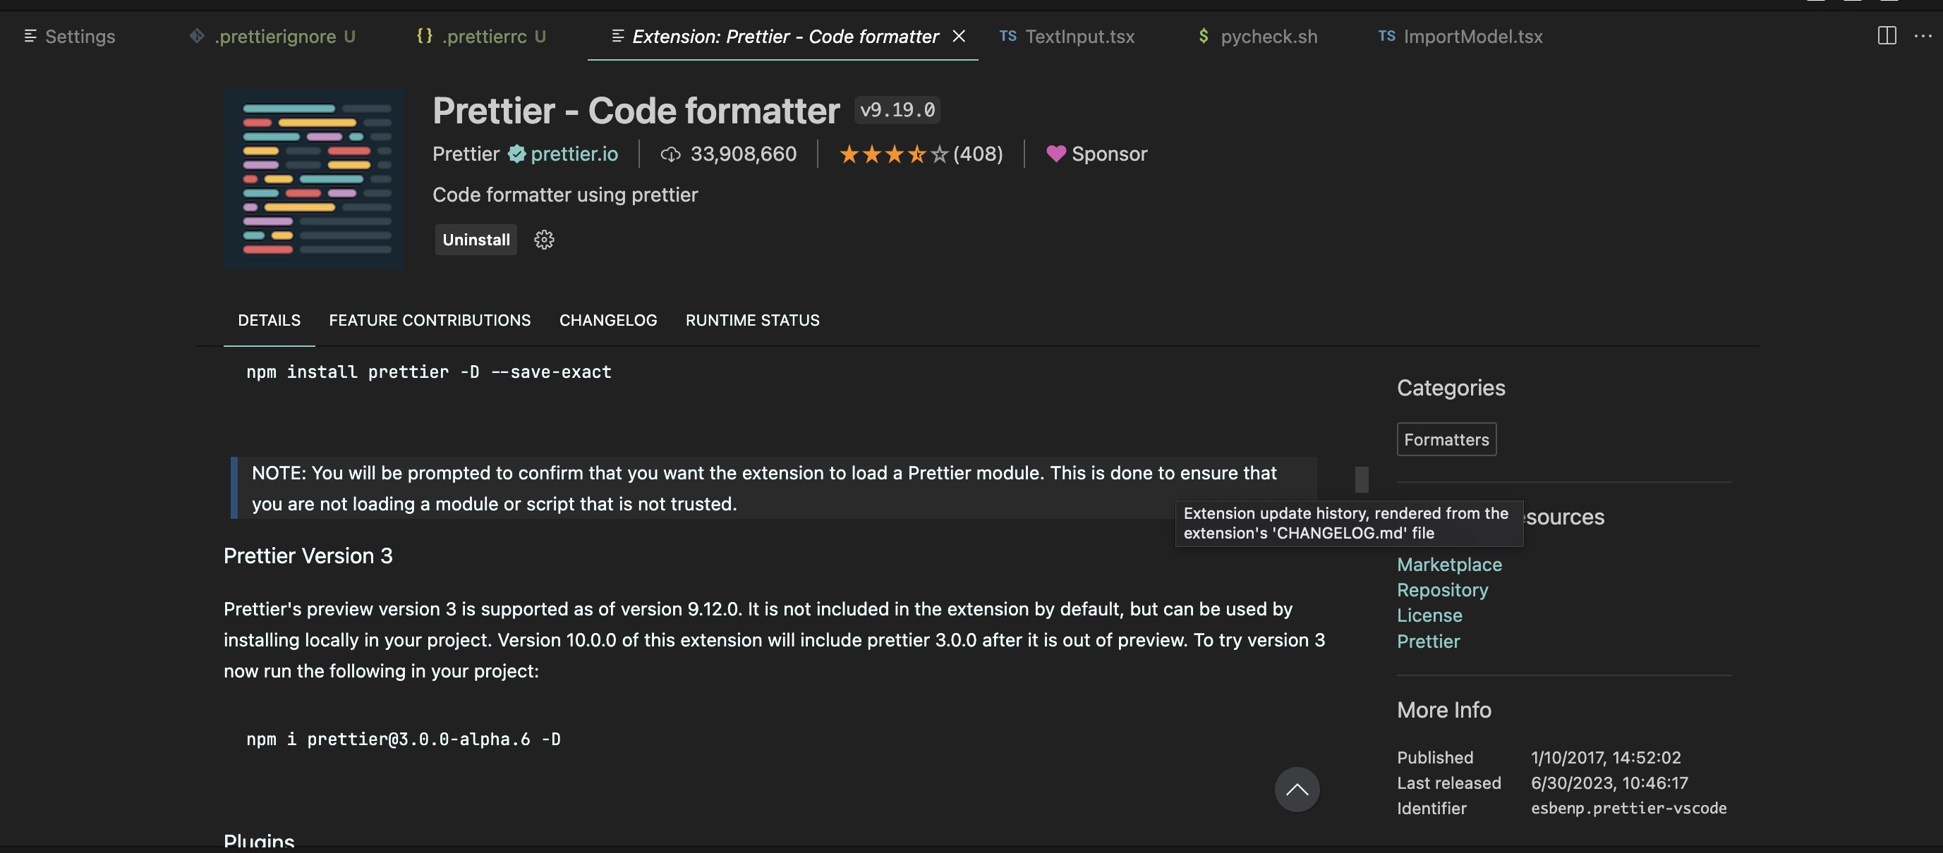Open the editor more actions ellipsis
This screenshot has height=853, width=1943.
coord(1923,35)
